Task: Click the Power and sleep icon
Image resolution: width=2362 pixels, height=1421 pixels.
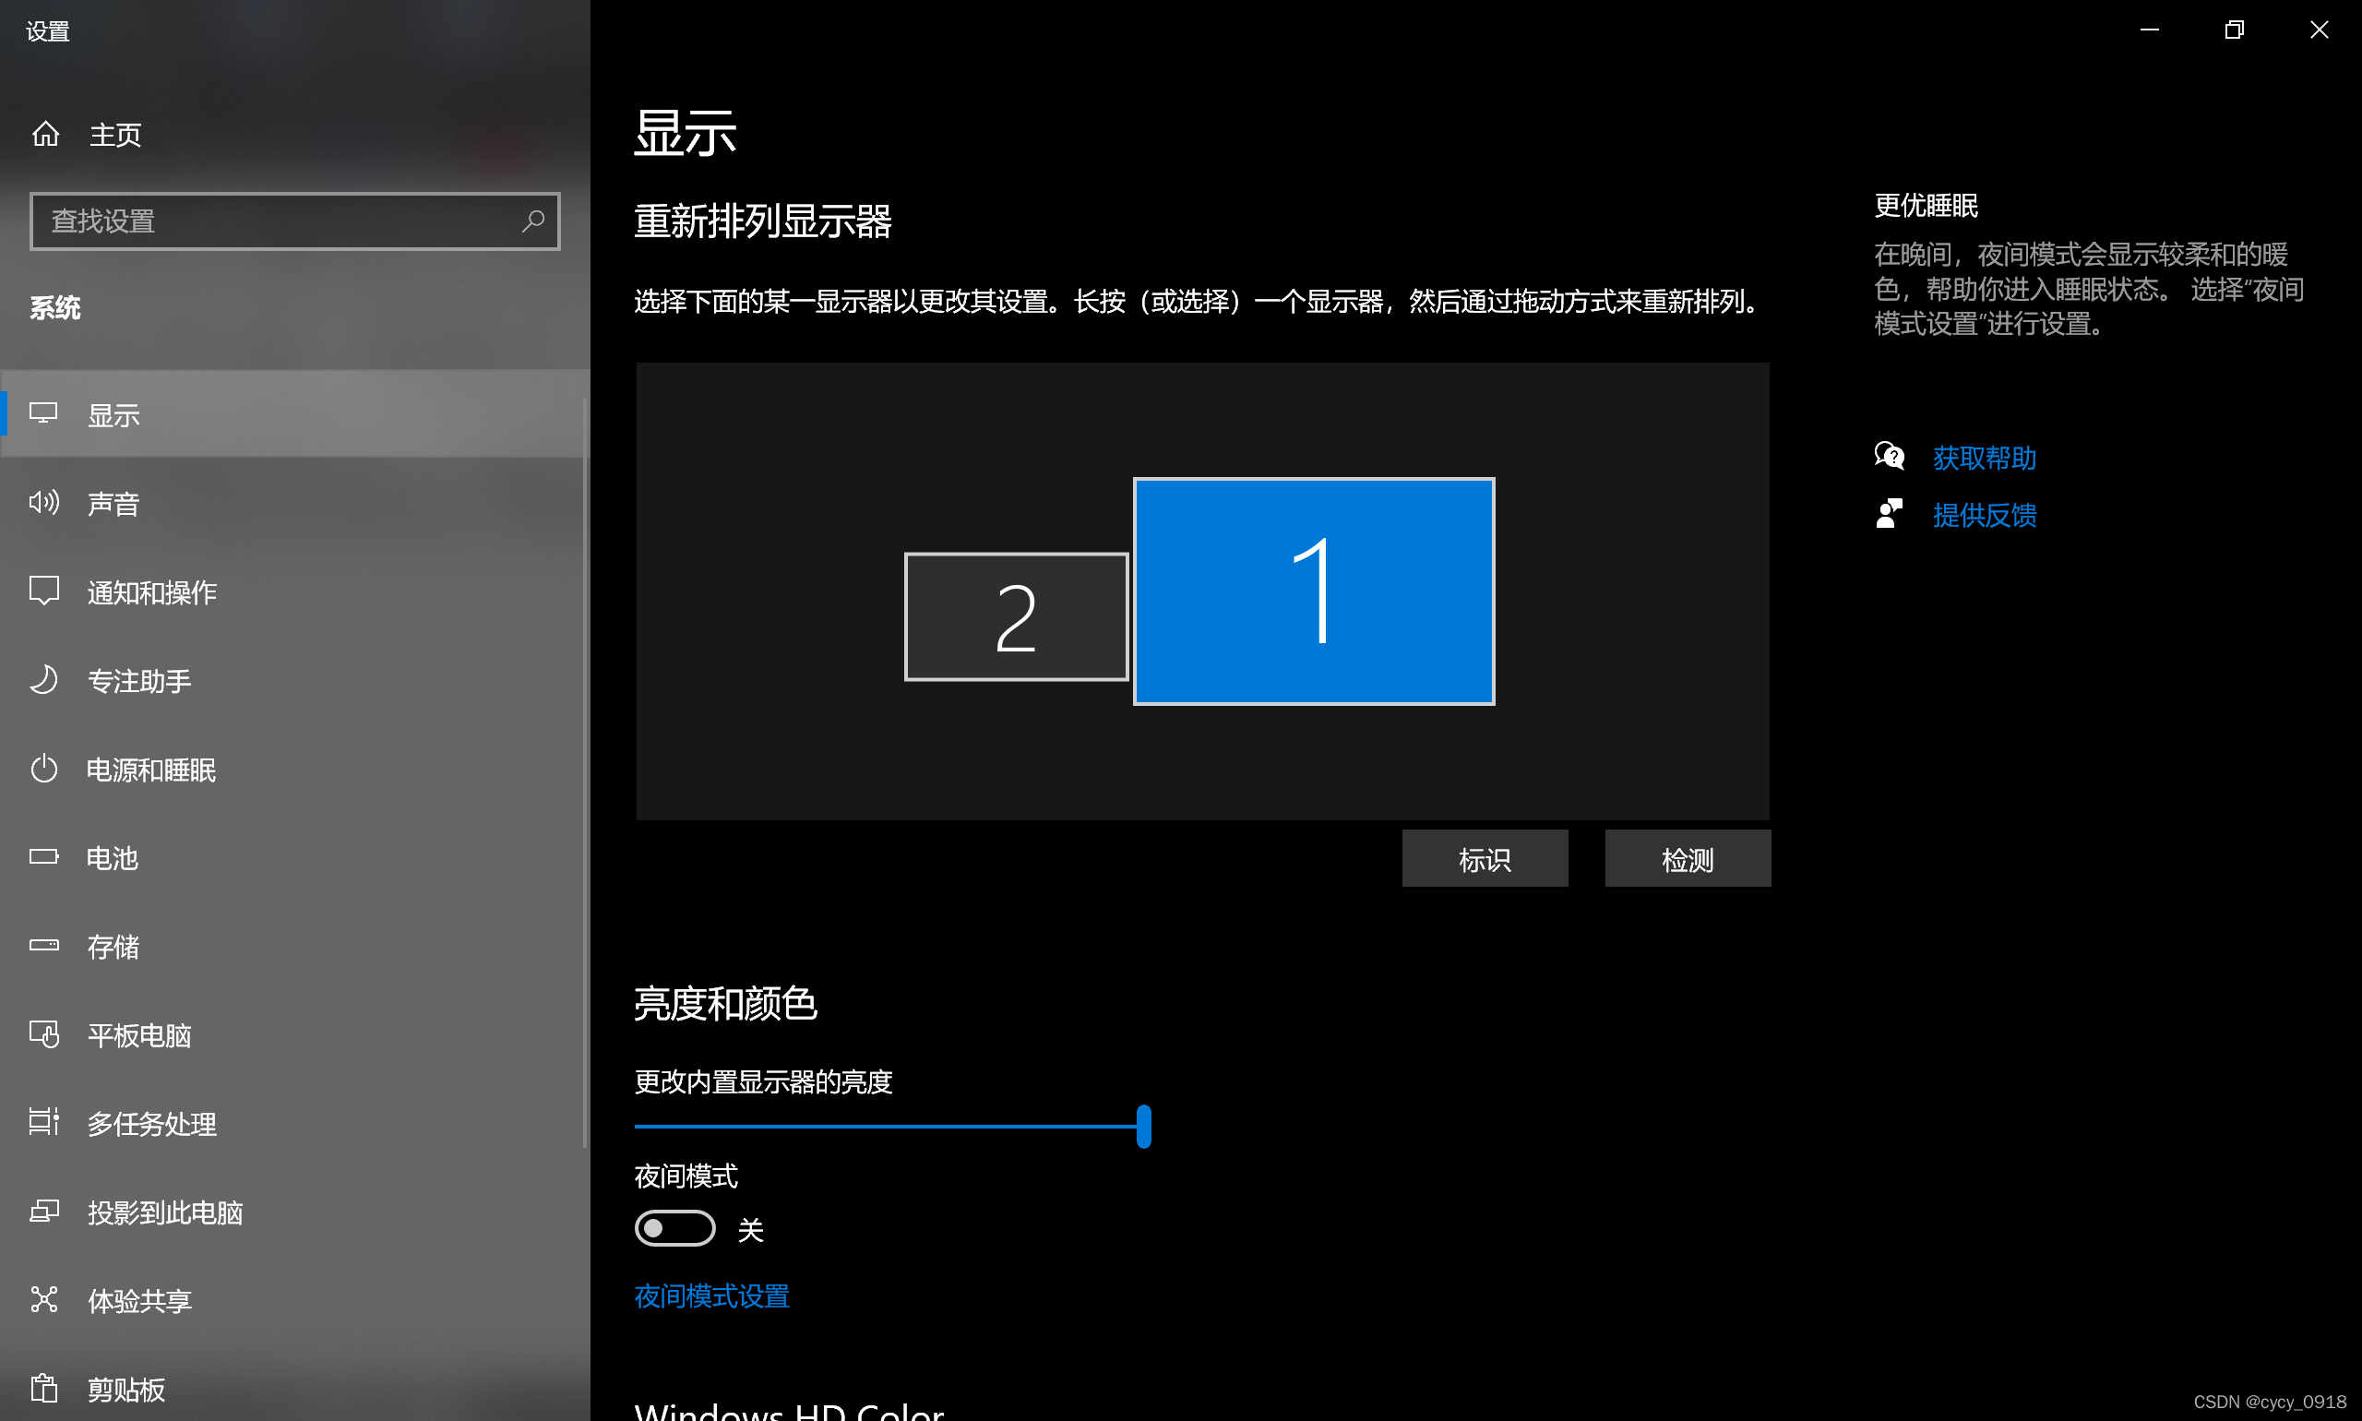Action: pos(44,768)
